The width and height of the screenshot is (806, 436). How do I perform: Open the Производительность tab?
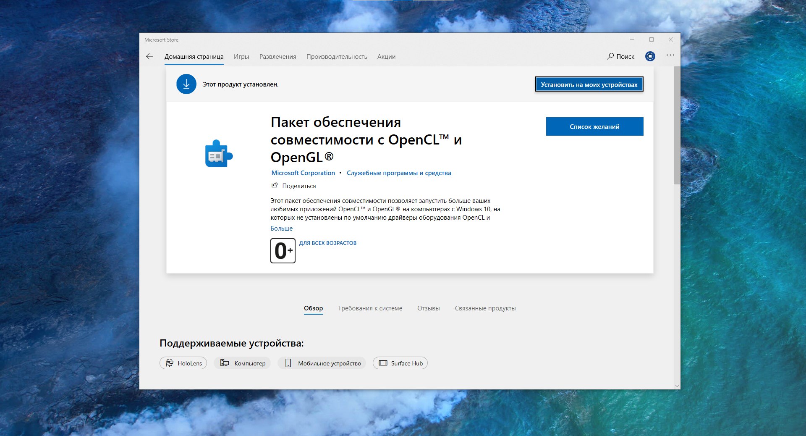point(337,57)
